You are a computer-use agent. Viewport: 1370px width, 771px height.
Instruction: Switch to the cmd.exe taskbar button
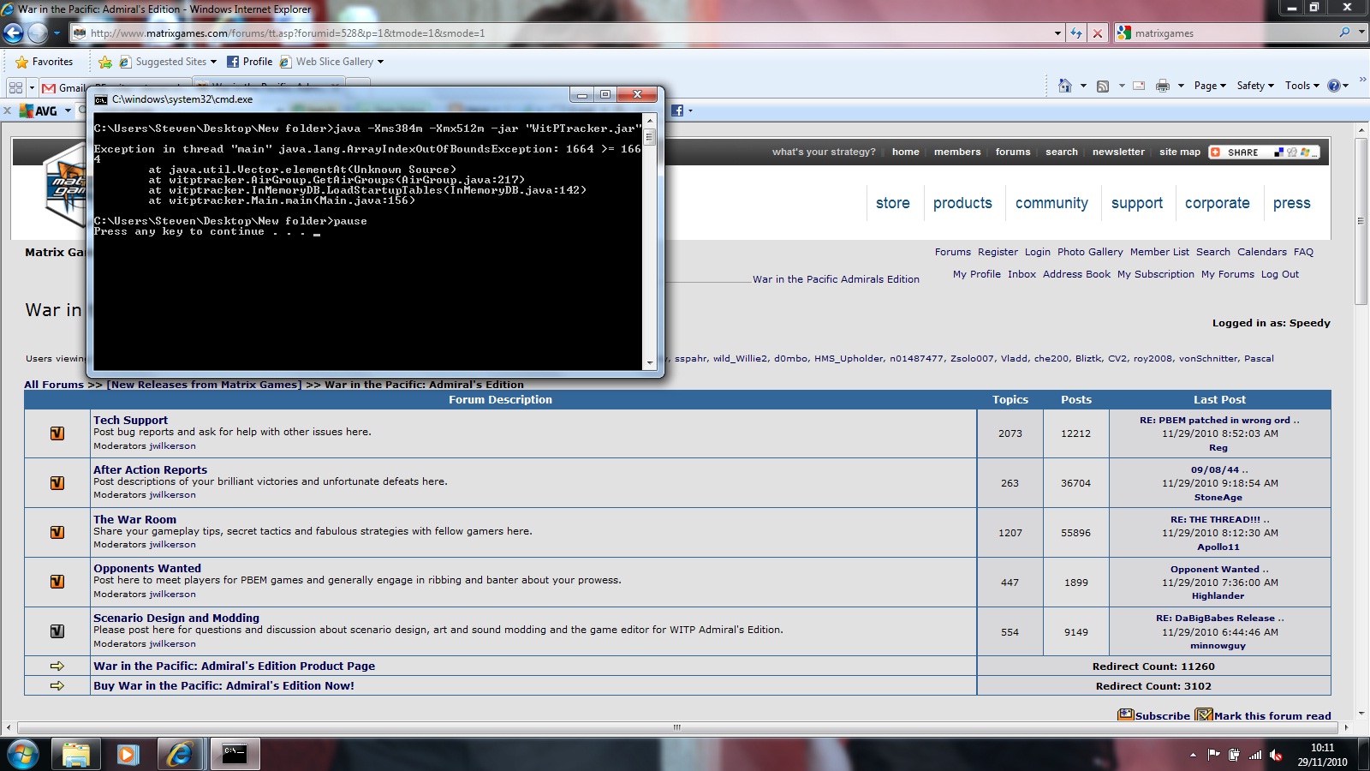pyautogui.click(x=235, y=755)
